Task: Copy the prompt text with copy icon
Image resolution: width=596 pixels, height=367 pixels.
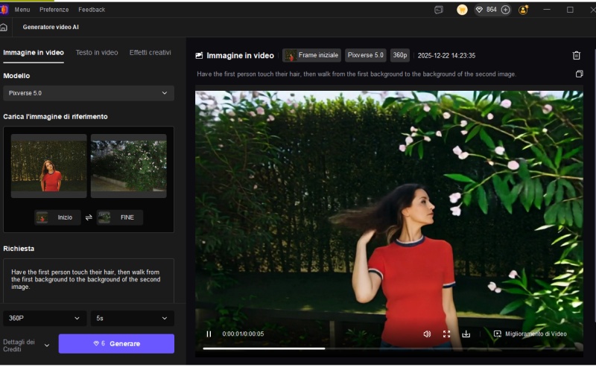Action: point(579,74)
